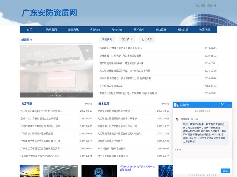Open 智能住宅小区安防技术与设计应用 article

point(118,126)
